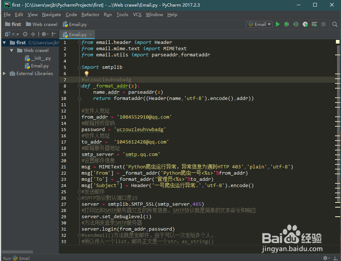Open the Tools menu
Screen dimensions: 341x261
click(x=122, y=15)
